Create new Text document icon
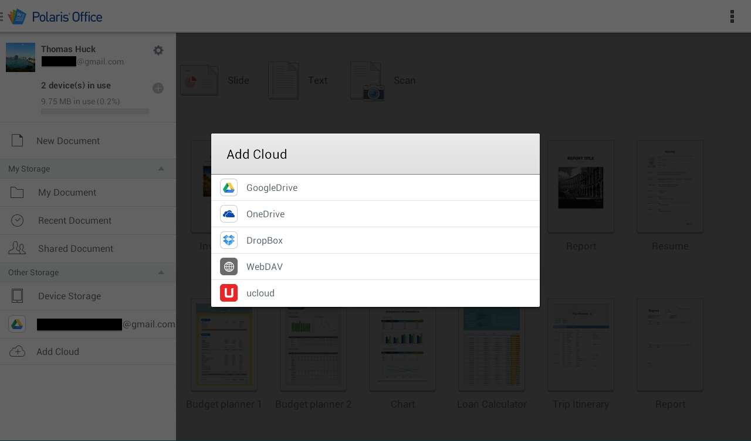 [283, 81]
